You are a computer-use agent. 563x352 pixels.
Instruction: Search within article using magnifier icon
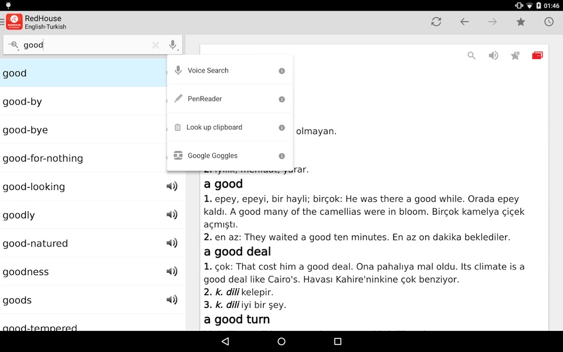coord(472,55)
